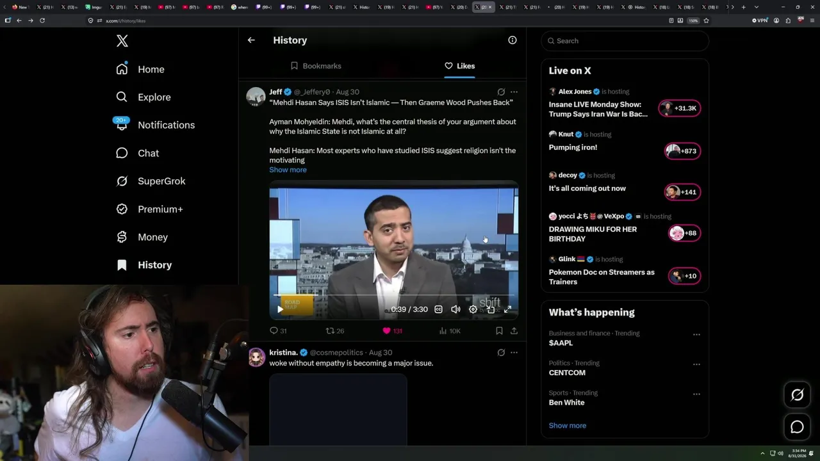Open Money in the sidebar
The image size is (820, 461).
pyautogui.click(x=142, y=237)
